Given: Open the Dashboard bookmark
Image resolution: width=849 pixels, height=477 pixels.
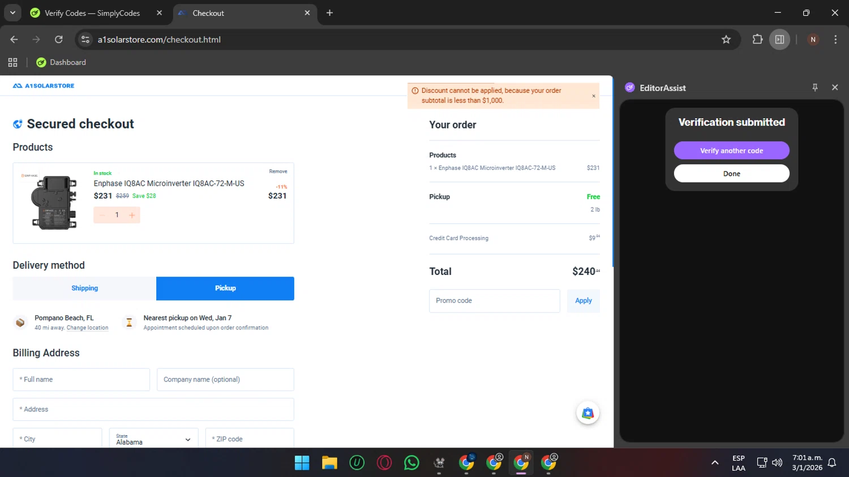Looking at the screenshot, I should point(61,63).
